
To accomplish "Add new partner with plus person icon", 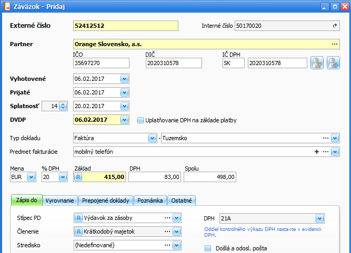I will (333, 63).
